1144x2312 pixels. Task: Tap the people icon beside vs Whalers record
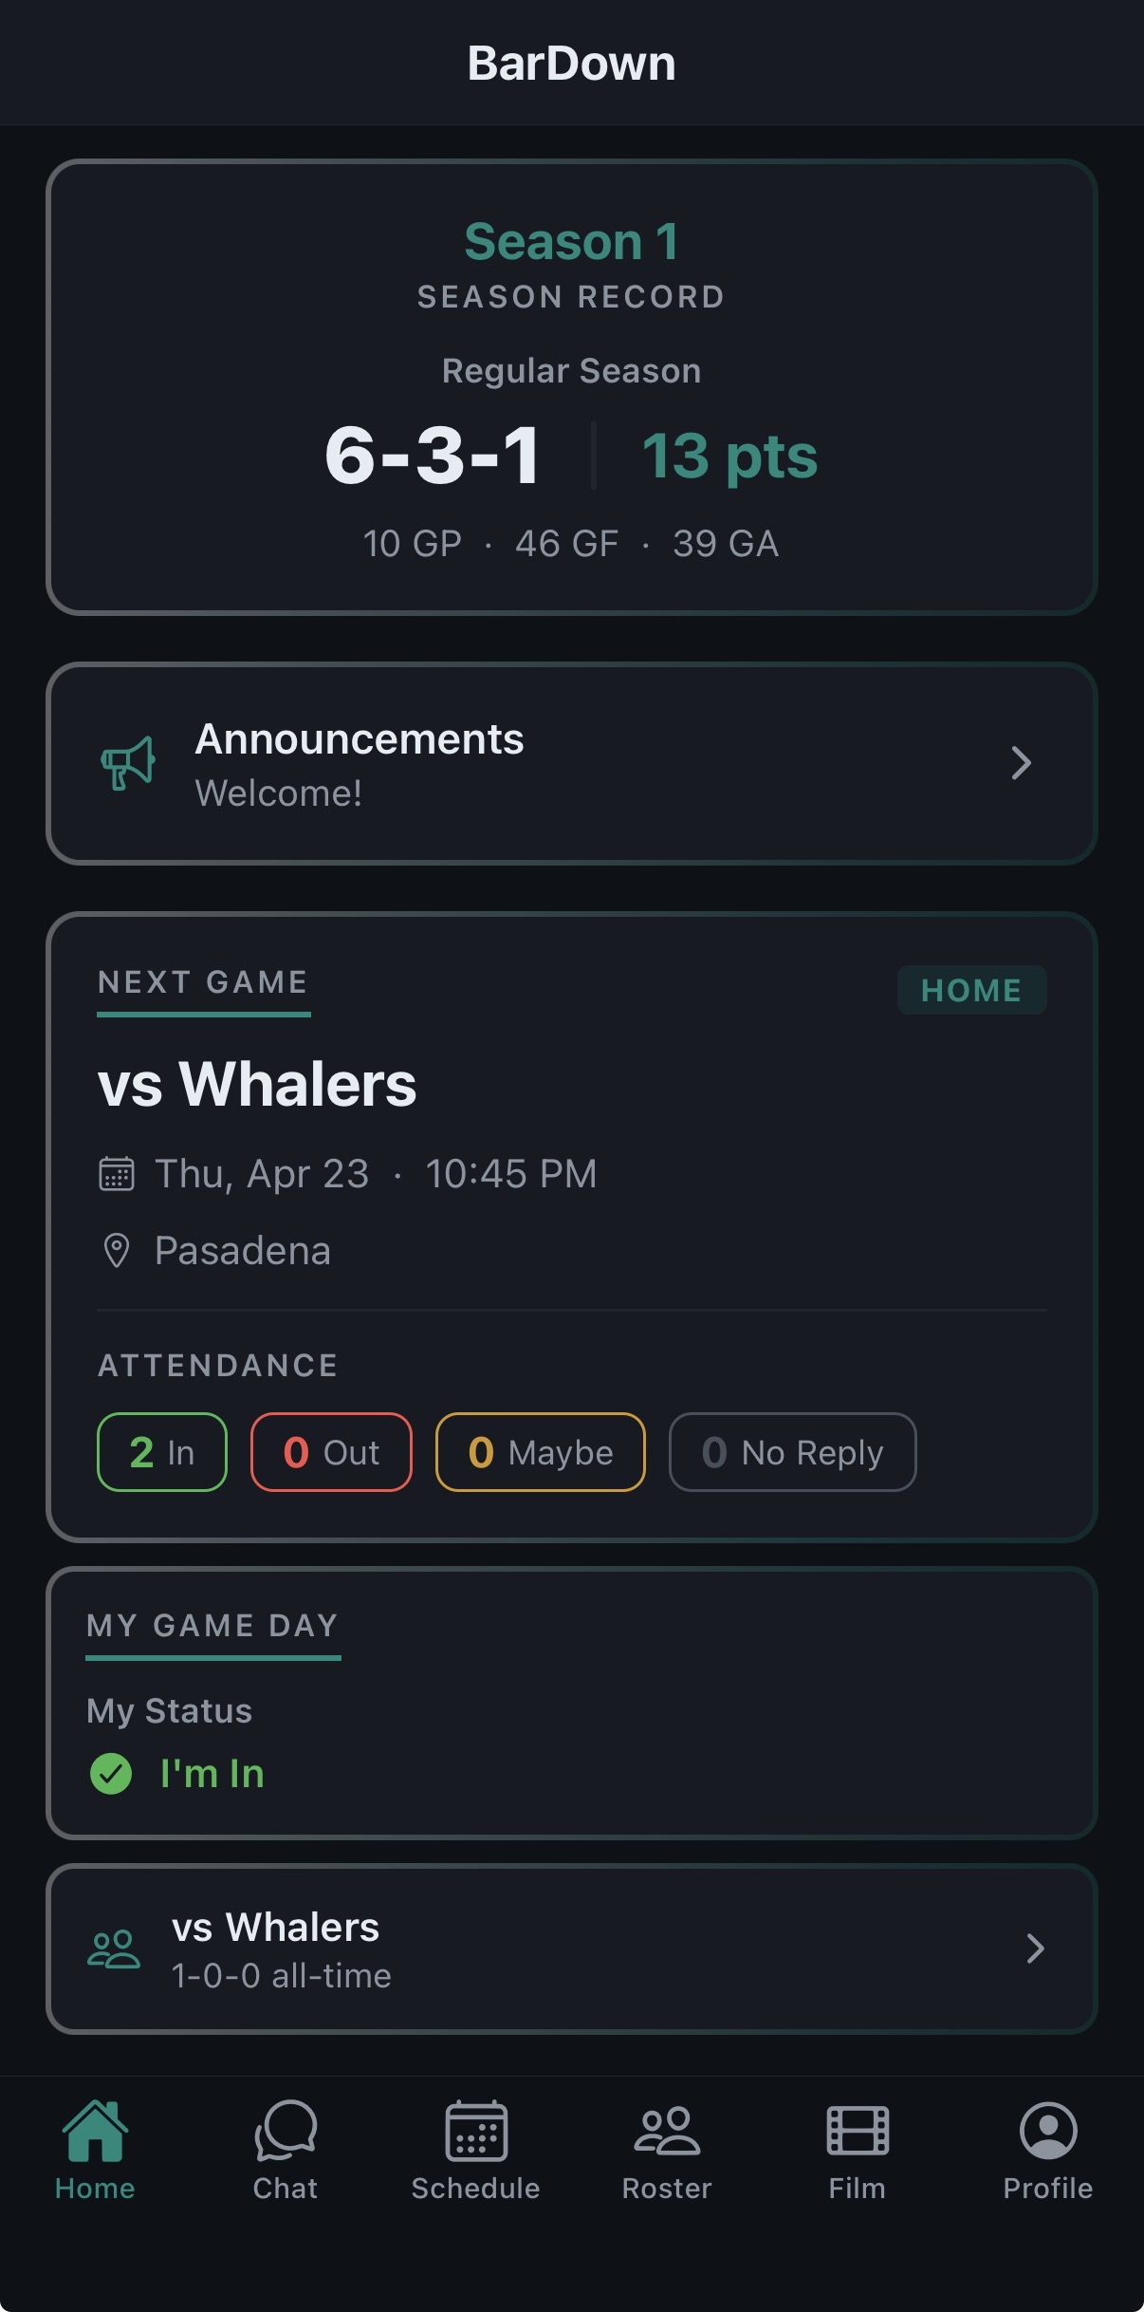click(x=114, y=1948)
